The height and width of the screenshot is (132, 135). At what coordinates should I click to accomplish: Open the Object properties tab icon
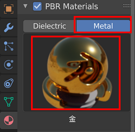[9, 9]
